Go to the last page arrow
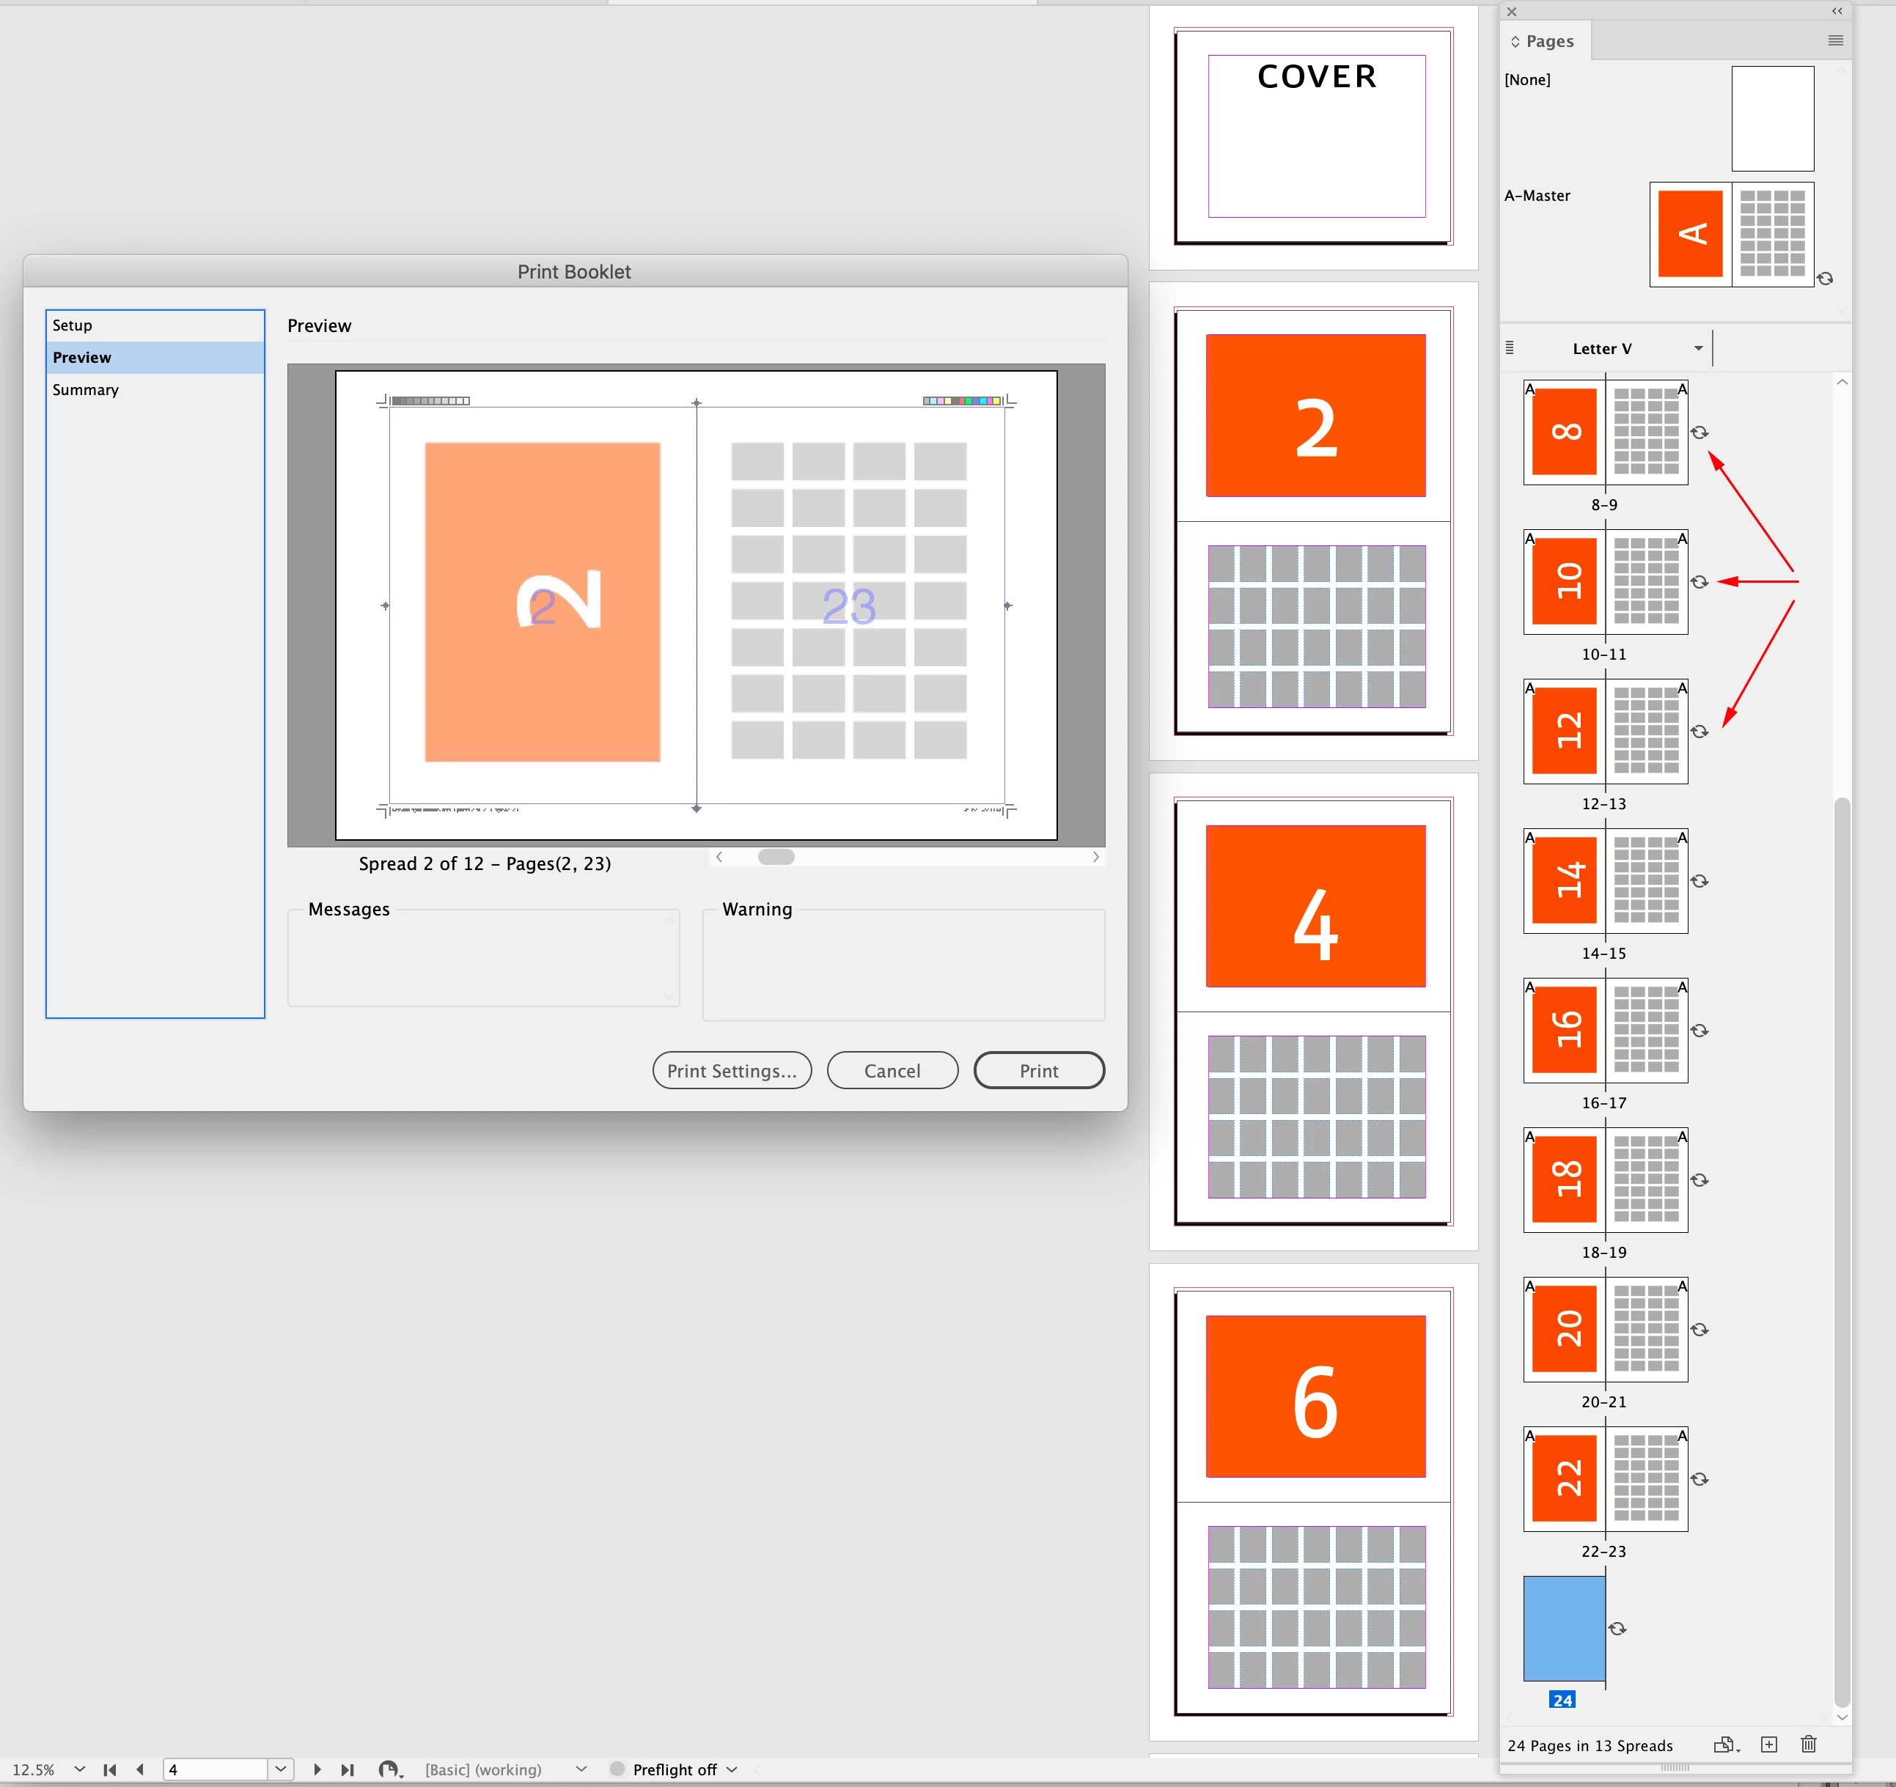The image size is (1896, 1787). coord(348,1769)
